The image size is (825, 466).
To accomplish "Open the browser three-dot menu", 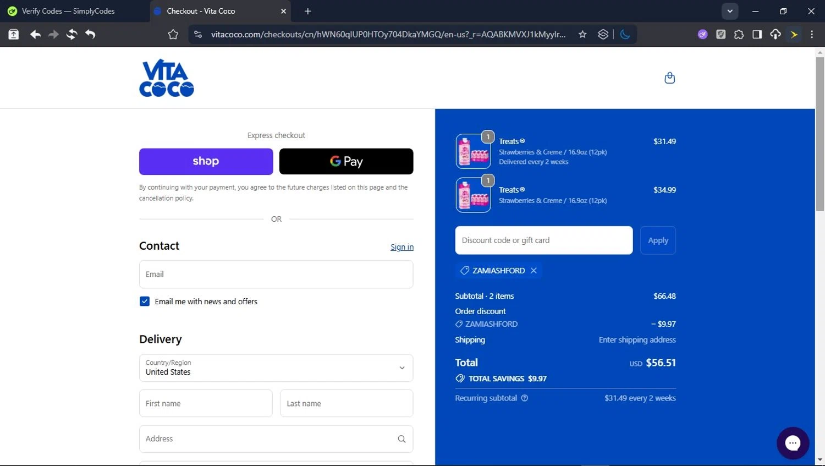I will click(x=812, y=34).
